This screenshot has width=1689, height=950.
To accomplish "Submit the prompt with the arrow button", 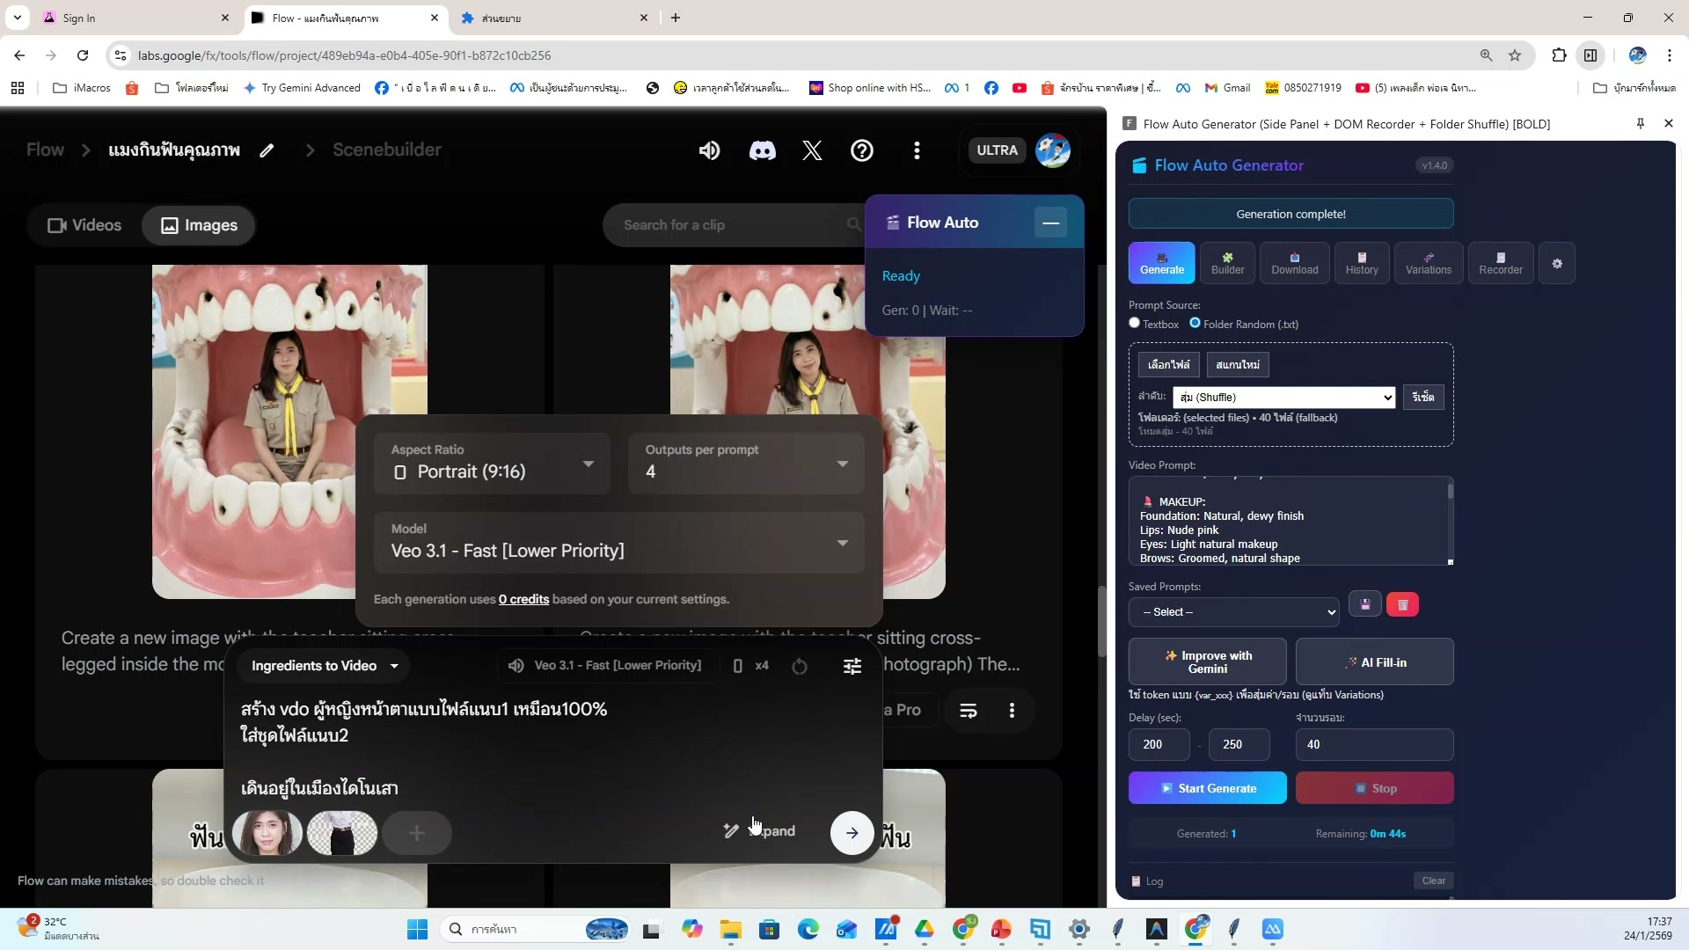I will pyautogui.click(x=851, y=832).
